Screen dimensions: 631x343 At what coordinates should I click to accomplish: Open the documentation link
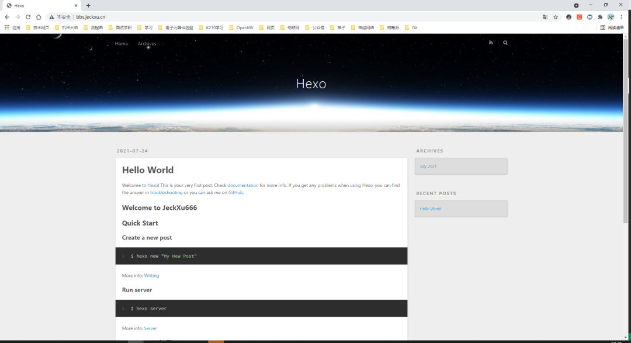click(242, 186)
